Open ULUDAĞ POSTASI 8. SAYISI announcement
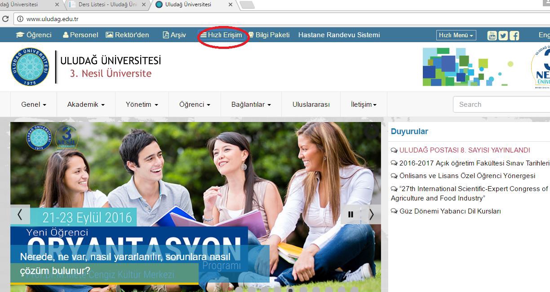 [x=465, y=150]
